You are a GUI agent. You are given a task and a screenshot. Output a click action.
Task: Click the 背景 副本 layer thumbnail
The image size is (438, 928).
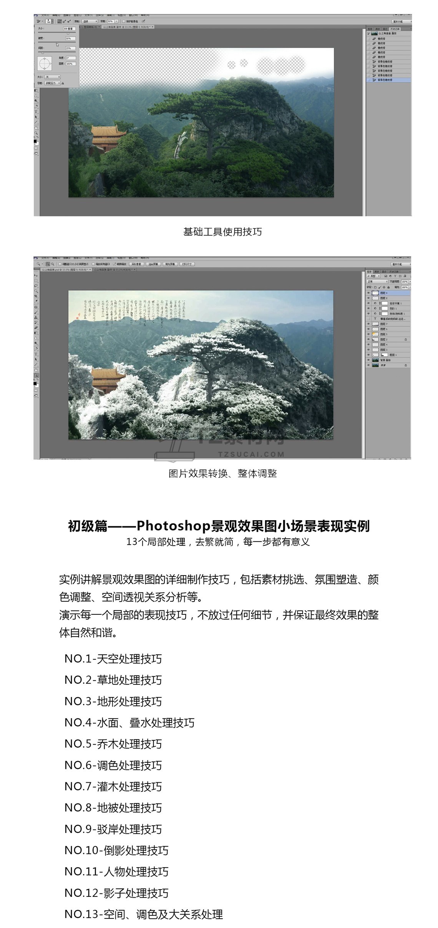(x=375, y=360)
